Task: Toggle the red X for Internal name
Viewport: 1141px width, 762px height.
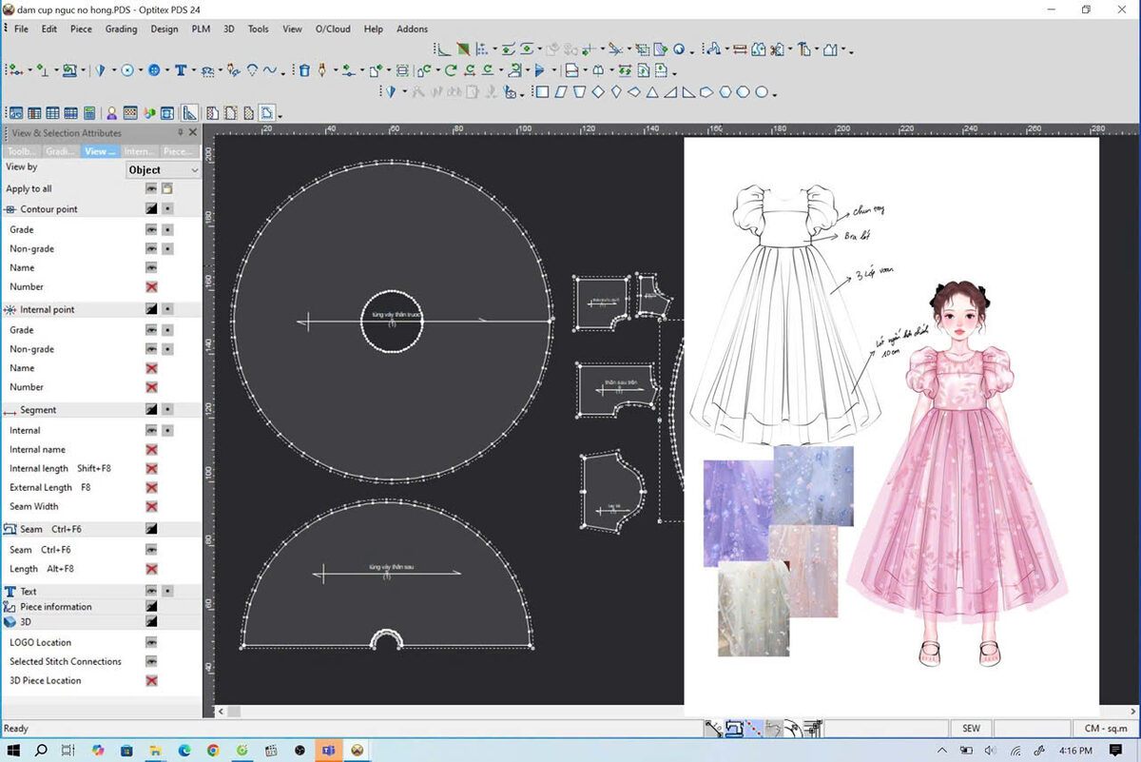Action: 151,449
